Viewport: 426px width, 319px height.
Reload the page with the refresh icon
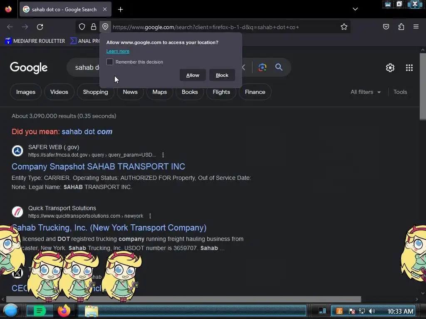click(x=40, y=27)
